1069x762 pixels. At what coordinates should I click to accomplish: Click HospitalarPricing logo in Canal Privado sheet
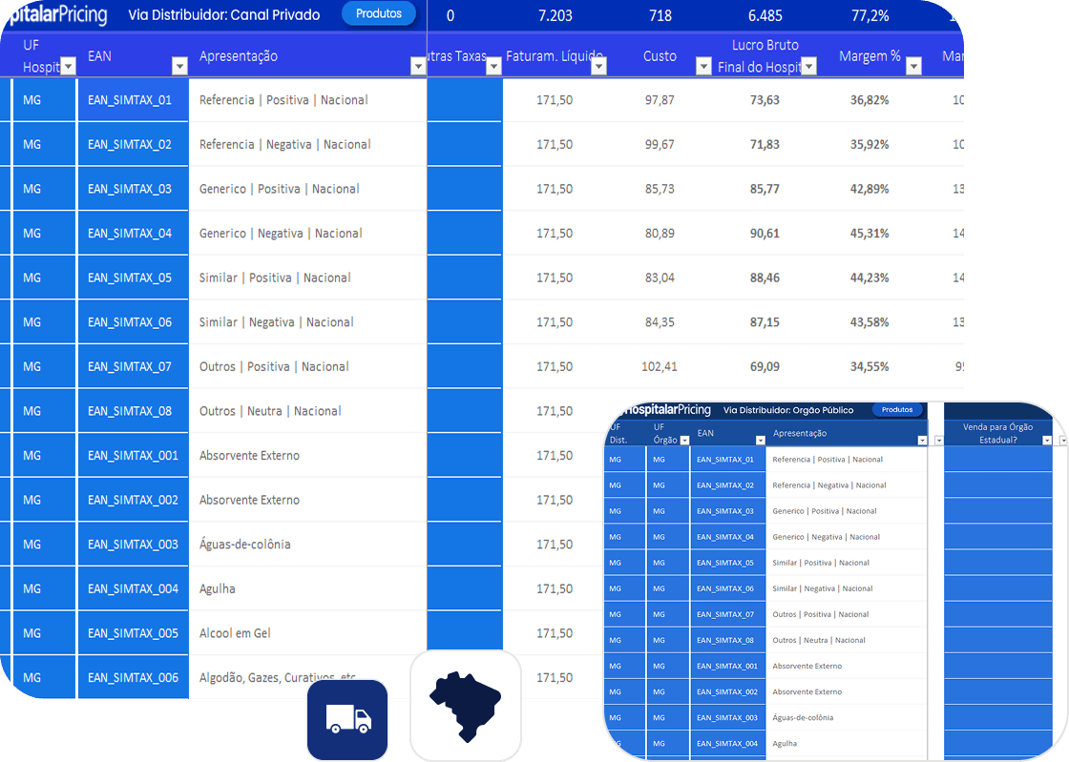55,15
